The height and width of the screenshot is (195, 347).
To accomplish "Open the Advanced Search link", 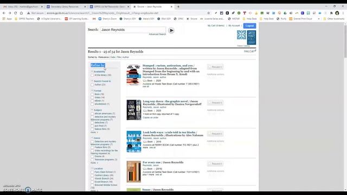I will (x=157, y=34).
